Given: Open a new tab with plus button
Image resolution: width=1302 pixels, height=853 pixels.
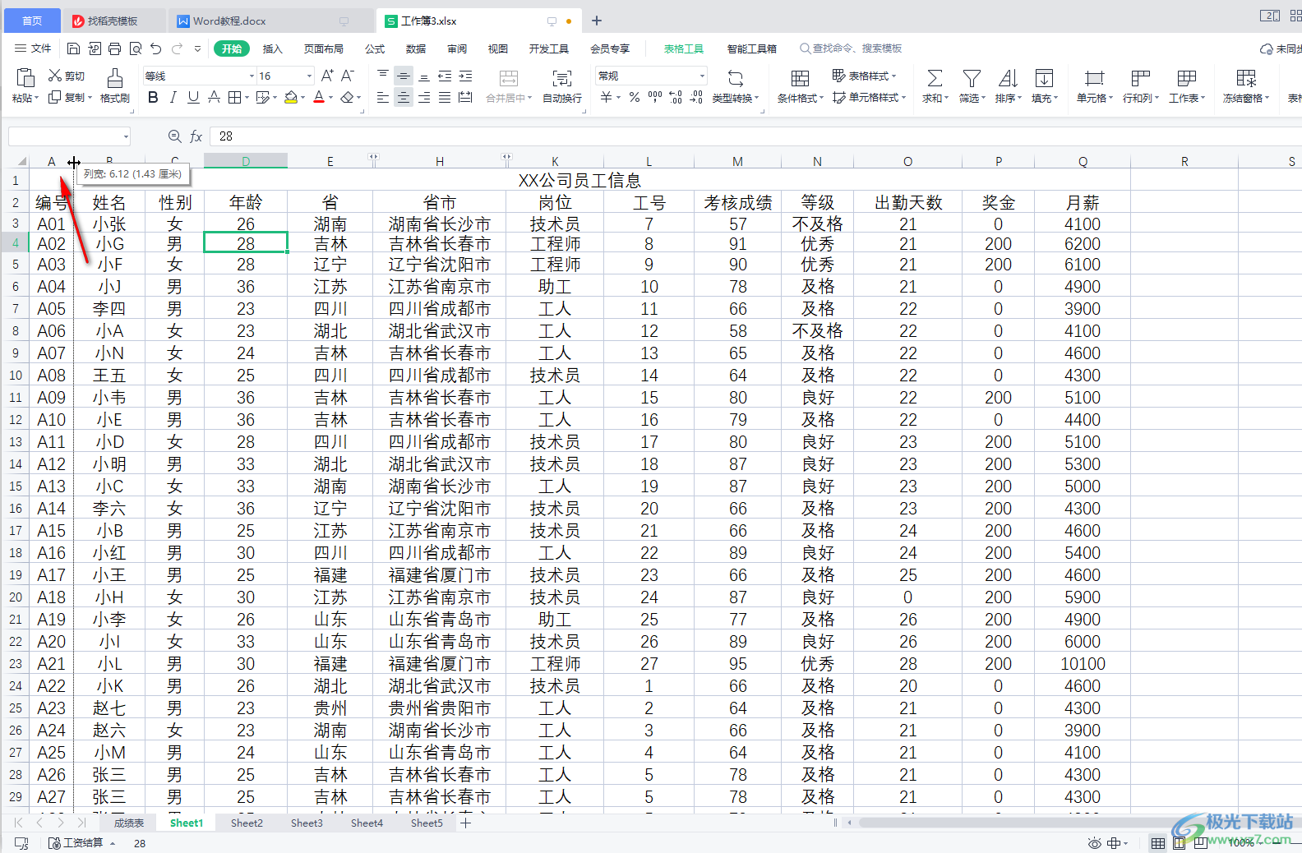Looking at the screenshot, I should (x=597, y=21).
